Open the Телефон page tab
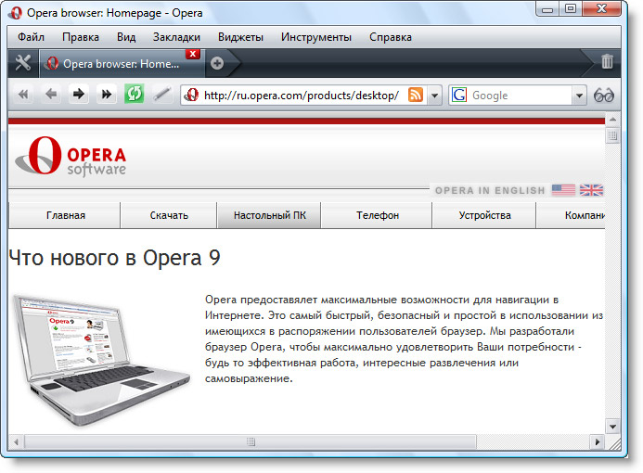643x473 pixels. [378, 215]
